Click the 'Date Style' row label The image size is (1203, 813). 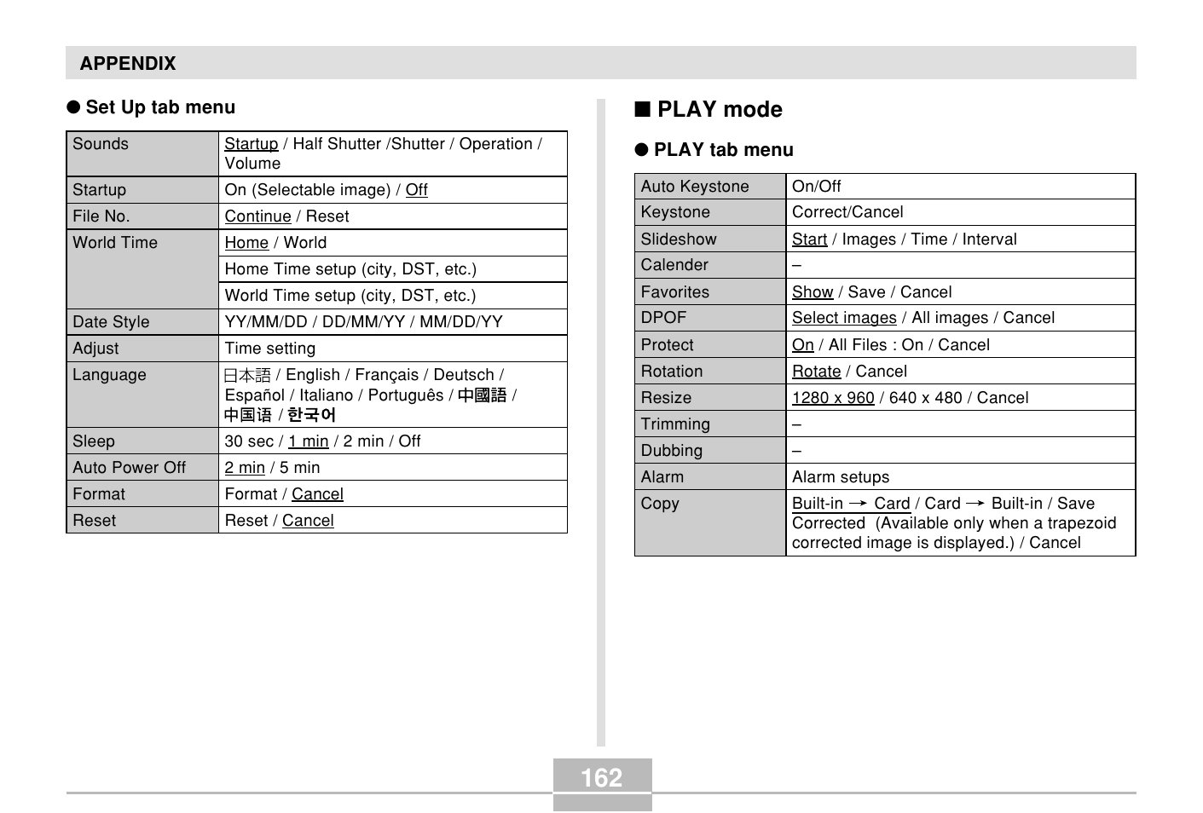(x=111, y=322)
